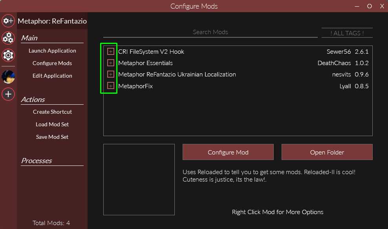
Task: Open the Manage Mods triple-gear icon
Action: [x=8, y=38]
